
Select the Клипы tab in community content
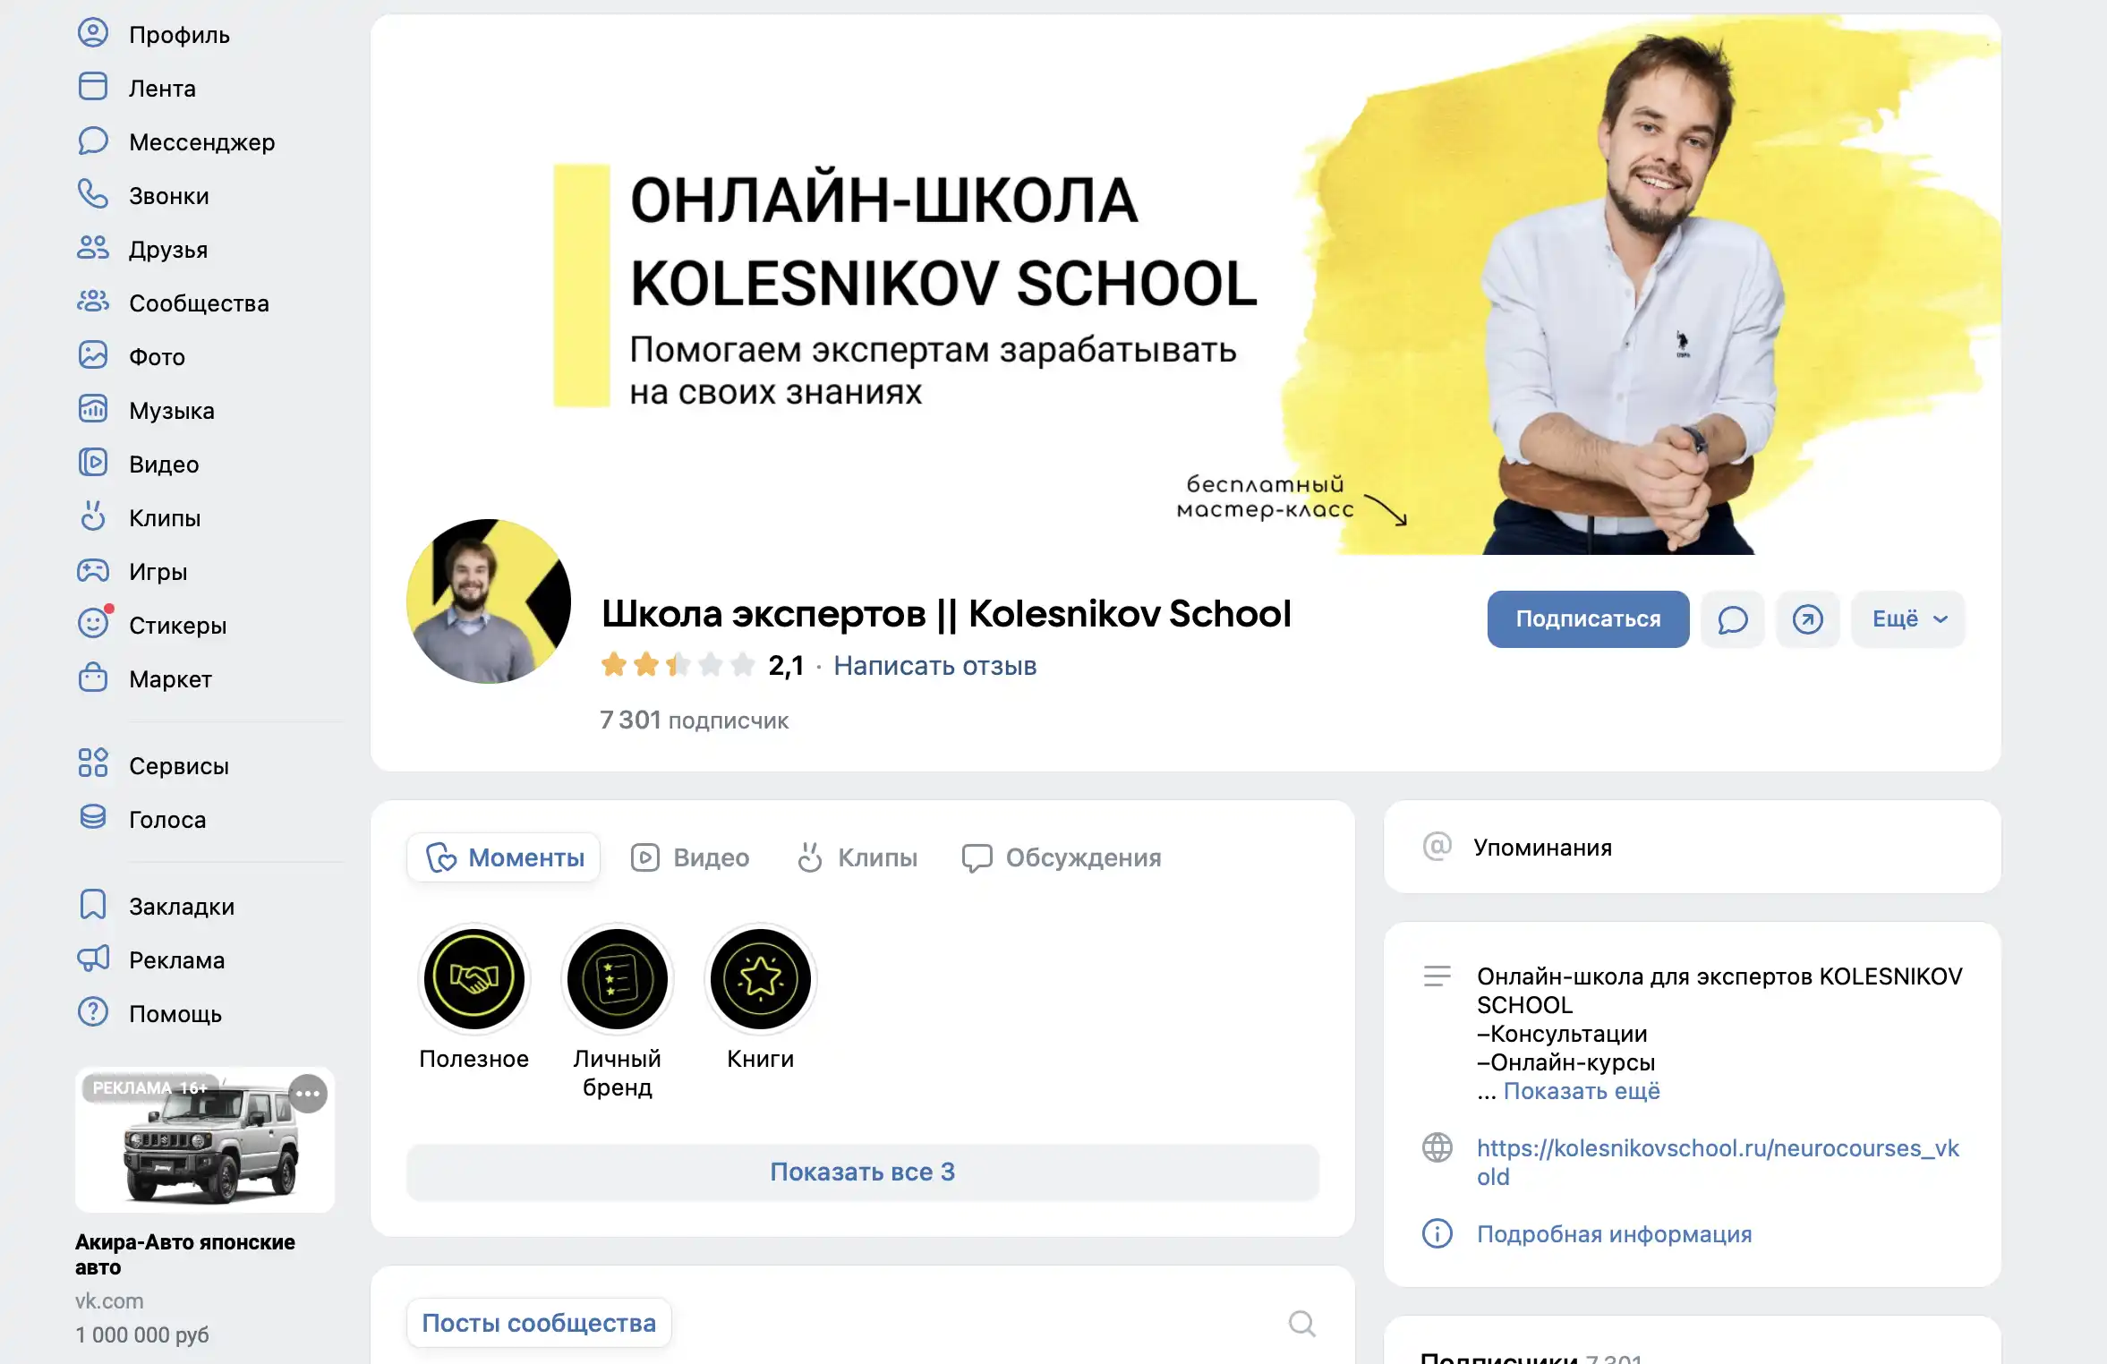pyautogui.click(x=857, y=857)
